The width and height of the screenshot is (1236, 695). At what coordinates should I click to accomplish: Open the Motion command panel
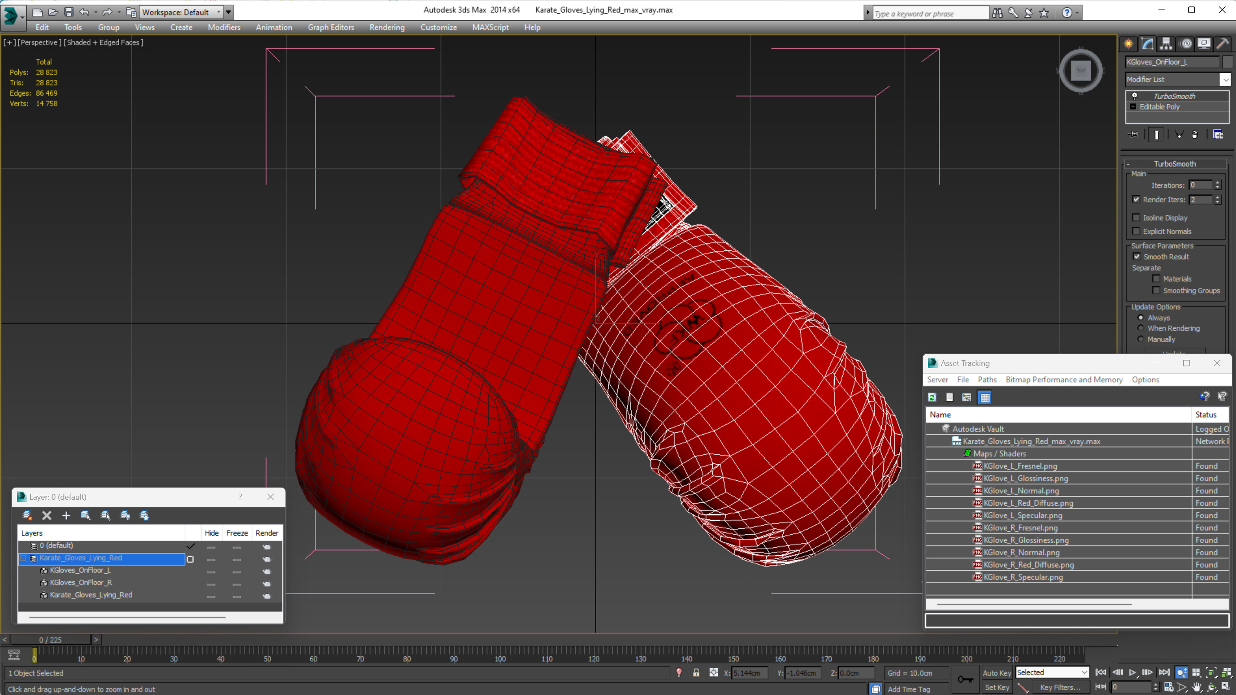[1186, 44]
